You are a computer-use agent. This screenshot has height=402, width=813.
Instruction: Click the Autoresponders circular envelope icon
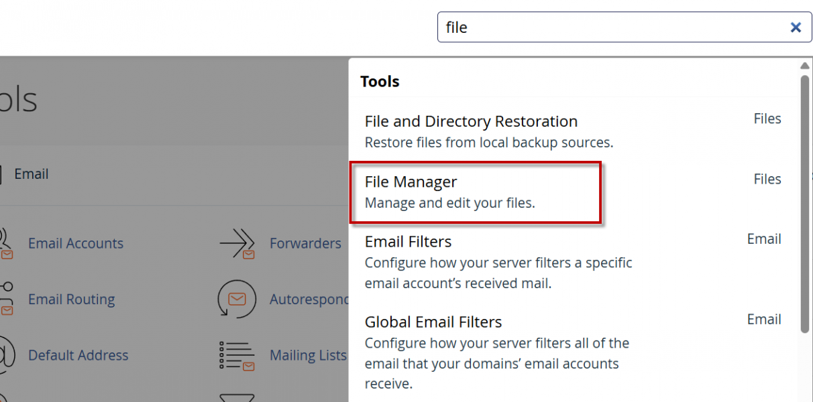pyautogui.click(x=237, y=299)
